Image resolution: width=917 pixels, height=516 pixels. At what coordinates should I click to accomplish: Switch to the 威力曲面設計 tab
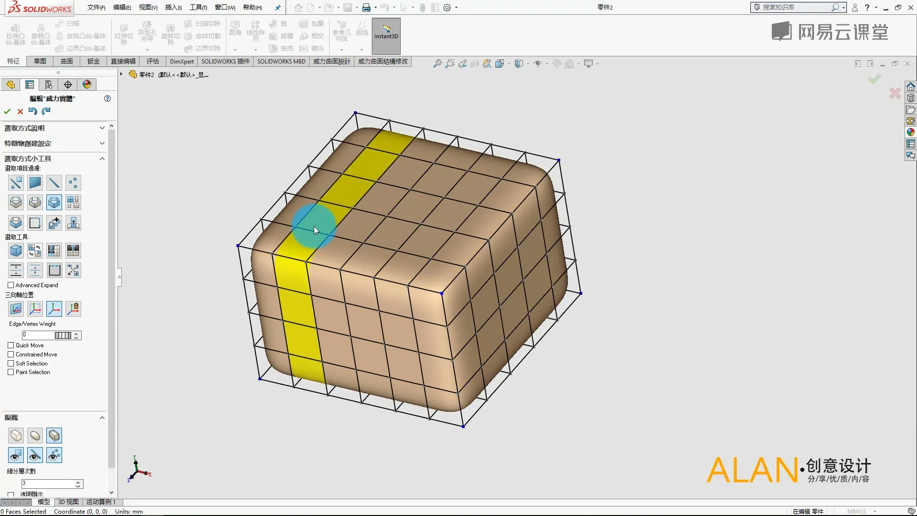tap(331, 61)
